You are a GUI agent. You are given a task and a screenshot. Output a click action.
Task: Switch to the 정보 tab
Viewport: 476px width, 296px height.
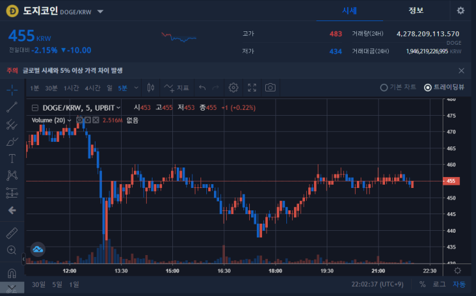tap(416, 11)
